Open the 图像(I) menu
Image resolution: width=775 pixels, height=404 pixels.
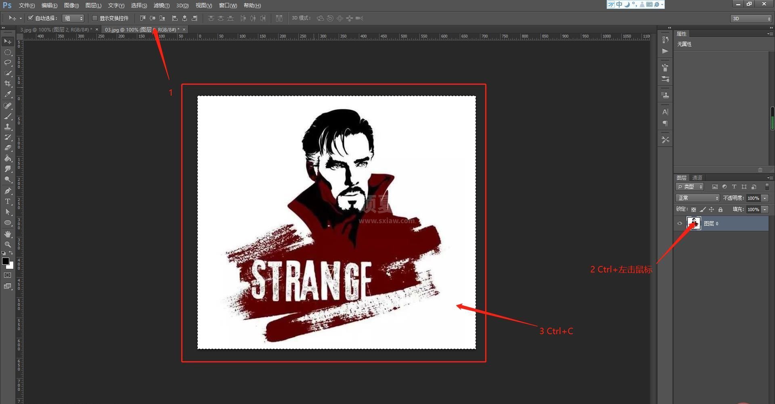tap(71, 5)
